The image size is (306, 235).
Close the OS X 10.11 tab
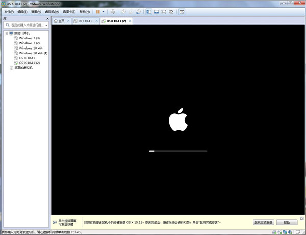pyautogui.click(x=96, y=21)
